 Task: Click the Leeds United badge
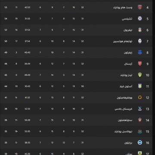coord(140,75)
